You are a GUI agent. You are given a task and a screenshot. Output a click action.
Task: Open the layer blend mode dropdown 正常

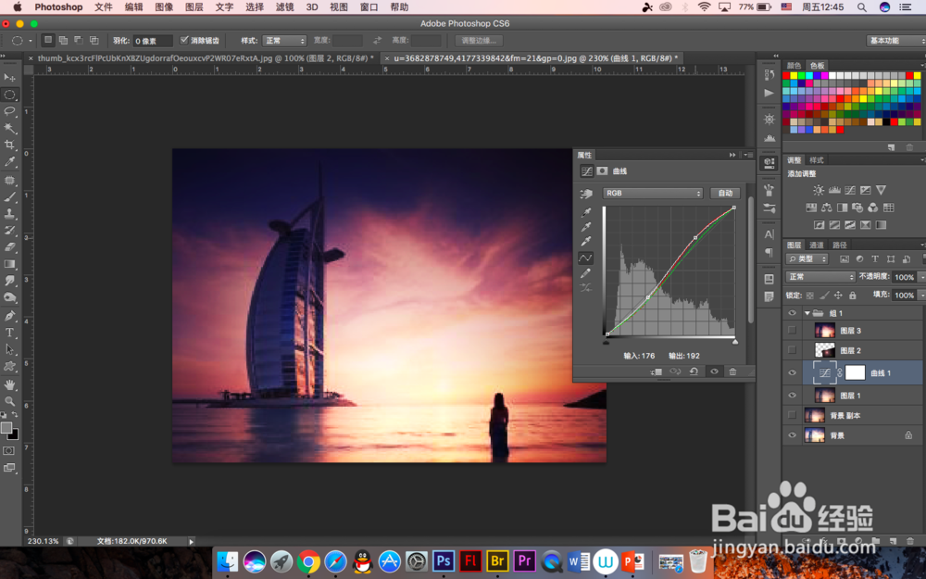820,276
